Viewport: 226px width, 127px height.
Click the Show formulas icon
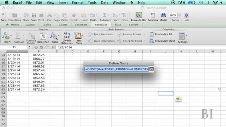(x=54, y=36)
